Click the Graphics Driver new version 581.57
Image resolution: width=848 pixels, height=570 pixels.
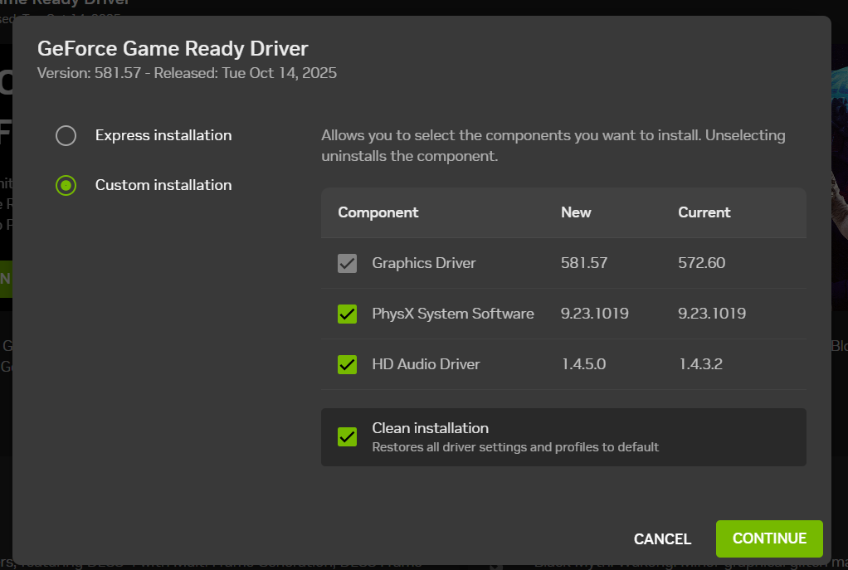[584, 263]
